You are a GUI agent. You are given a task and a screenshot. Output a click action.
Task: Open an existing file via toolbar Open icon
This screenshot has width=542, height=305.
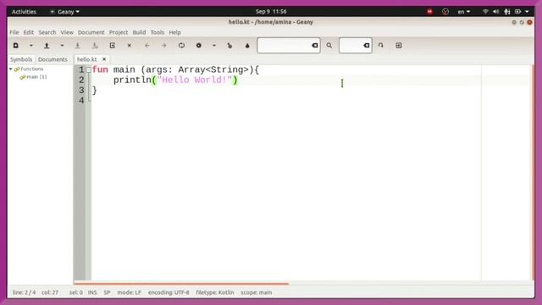pos(47,45)
